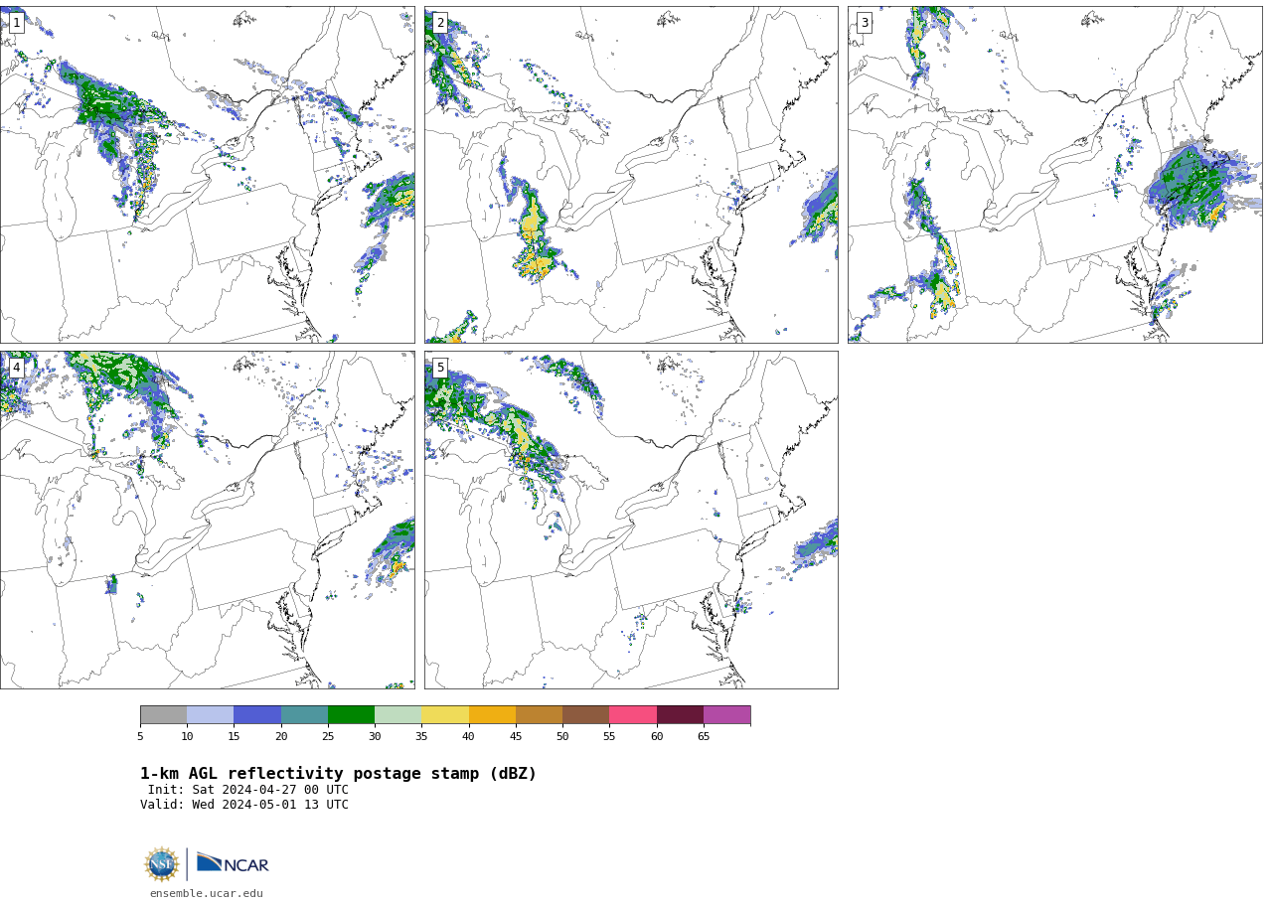Screen dimensions: 1272x904
Task: Click the light blue 10-15 dBZ swatch
Action: [x=210, y=715]
